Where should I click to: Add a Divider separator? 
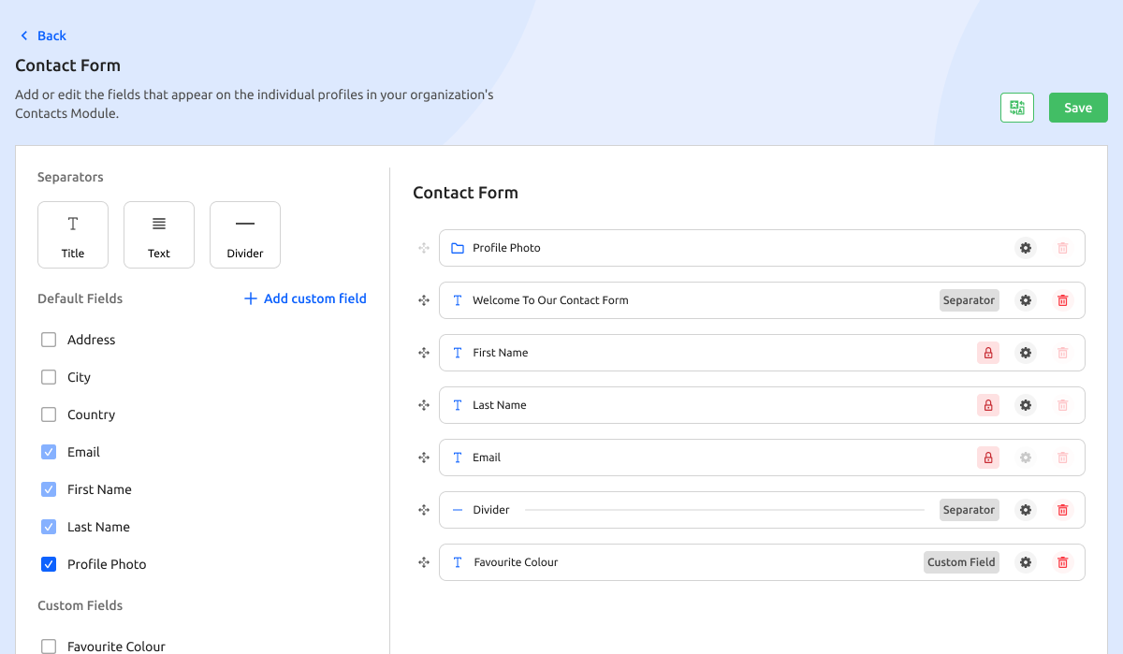point(245,235)
